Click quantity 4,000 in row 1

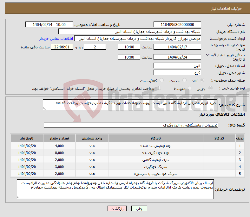59,146
